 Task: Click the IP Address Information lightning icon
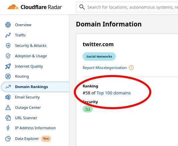pos(8,128)
